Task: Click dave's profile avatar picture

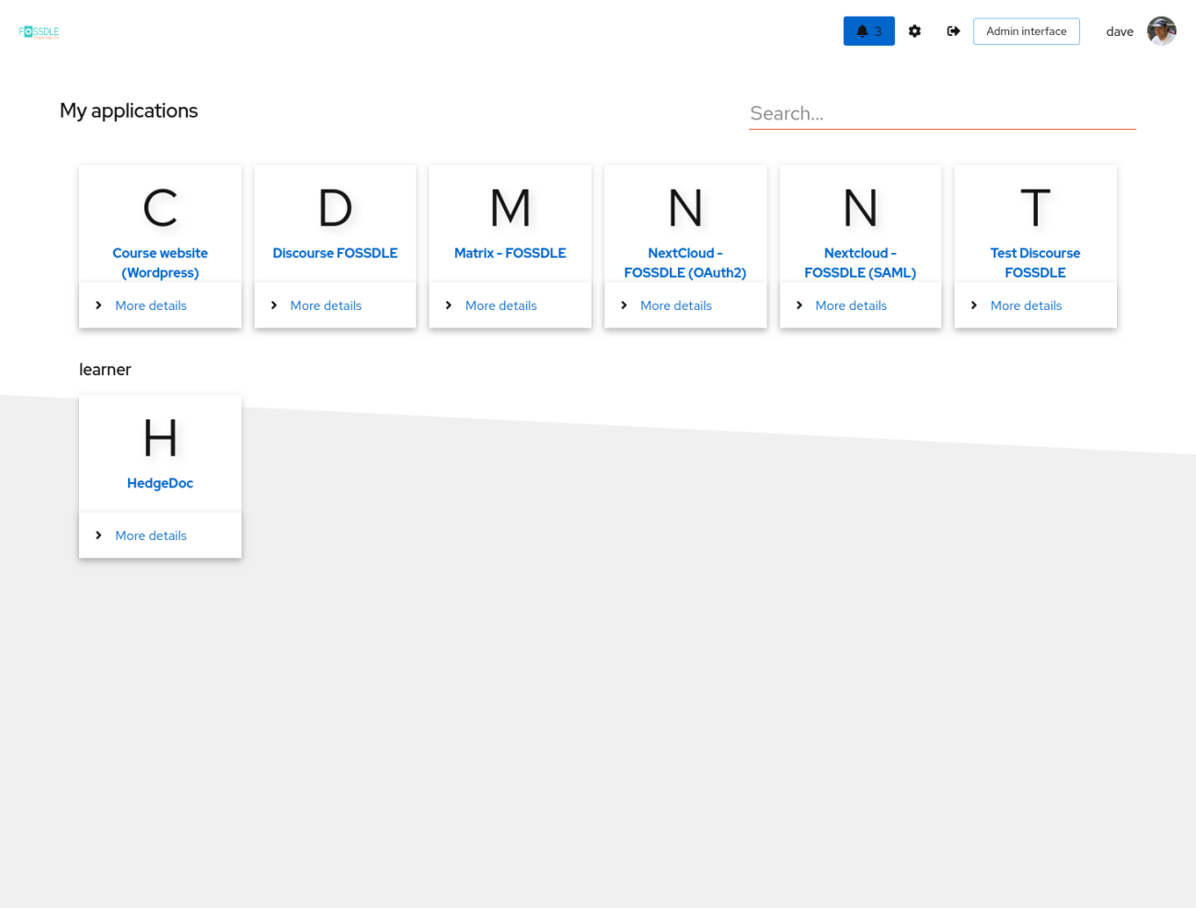Action: [1161, 31]
